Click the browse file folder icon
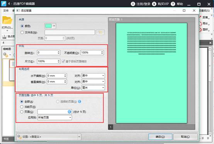The image size is (214, 144). coord(100,32)
